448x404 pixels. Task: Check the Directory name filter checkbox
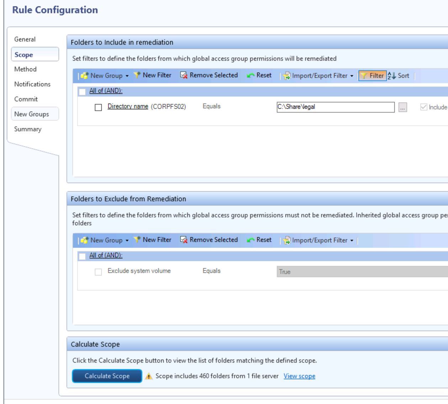point(98,107)
